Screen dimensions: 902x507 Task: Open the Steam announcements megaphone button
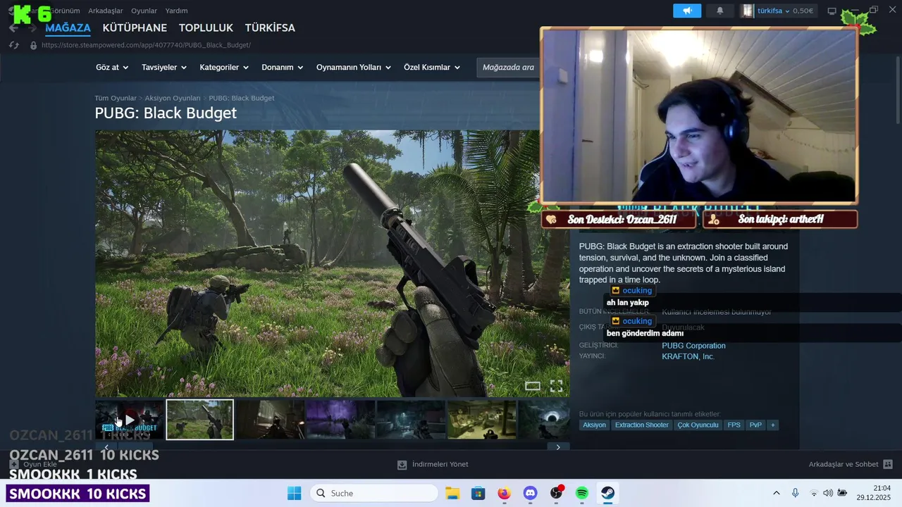687,11
